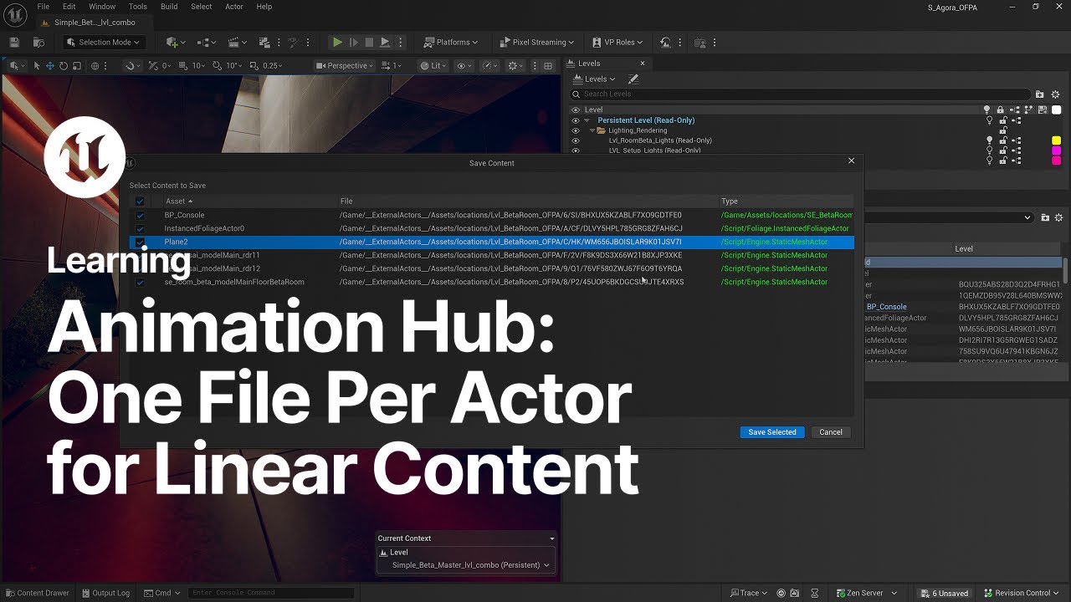This screenshot has width=1071, height=602.
Task: Click the add folder icon in Levels
Action: click(1040, 94)
